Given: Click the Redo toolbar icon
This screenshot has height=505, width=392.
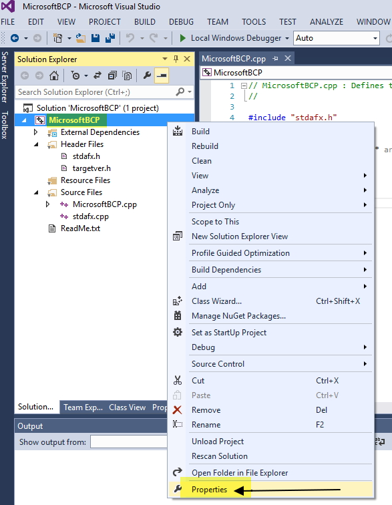Looking at the screenshot, I should pos(154,38).
